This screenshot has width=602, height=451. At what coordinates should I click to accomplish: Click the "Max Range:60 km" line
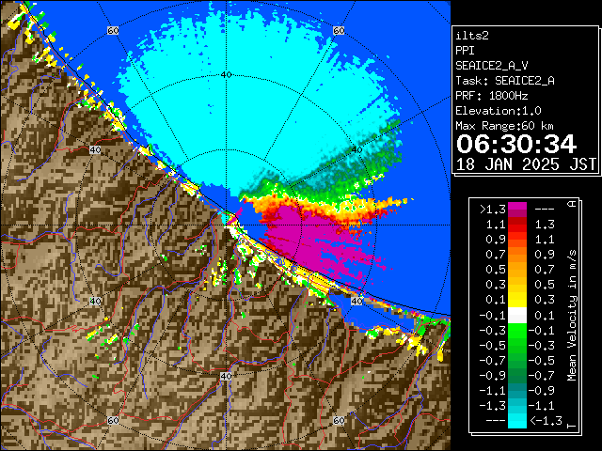point(504,126)
